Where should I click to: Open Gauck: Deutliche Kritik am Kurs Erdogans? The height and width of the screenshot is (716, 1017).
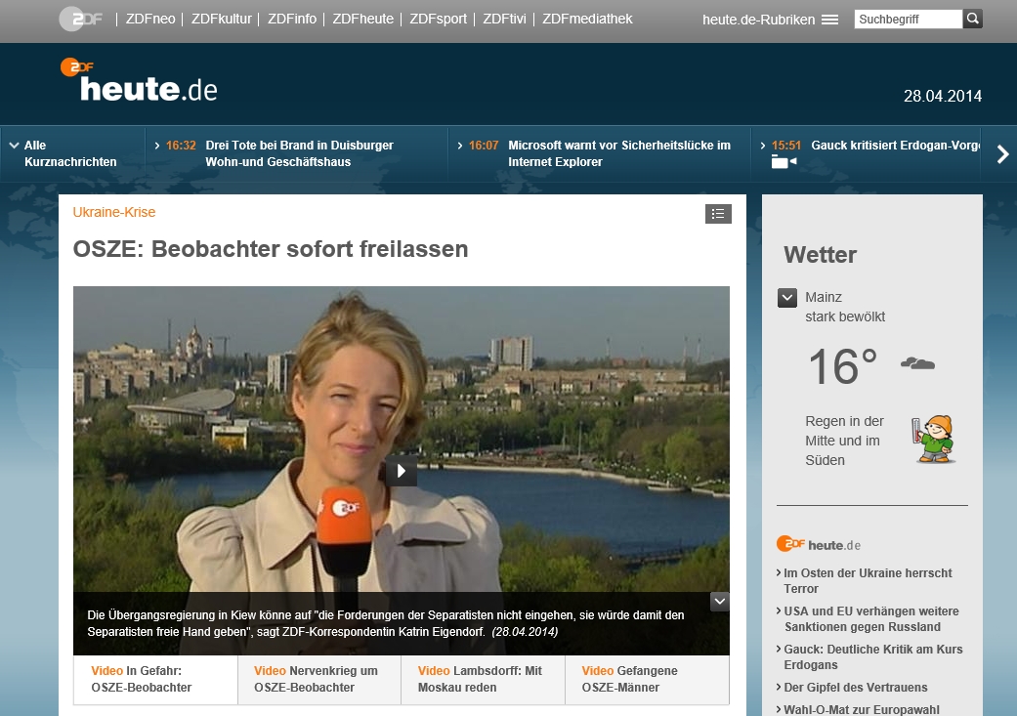(x=872, y=657)
